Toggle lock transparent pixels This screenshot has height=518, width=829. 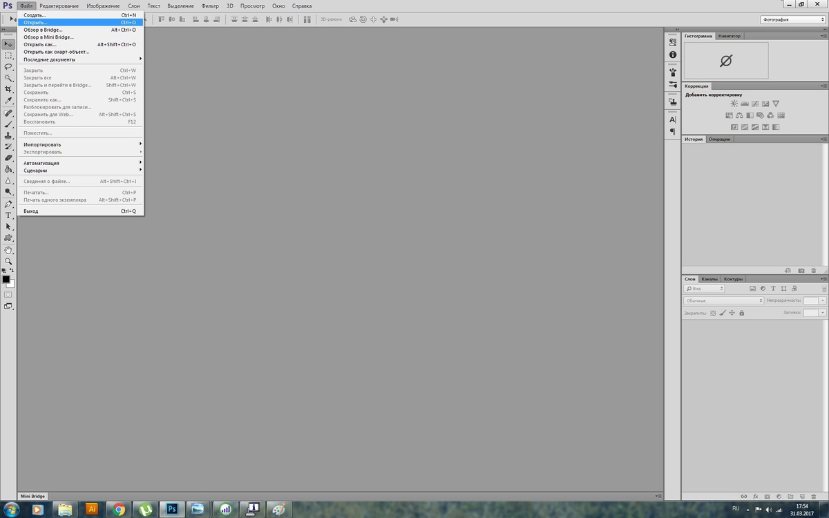[714, 313]
